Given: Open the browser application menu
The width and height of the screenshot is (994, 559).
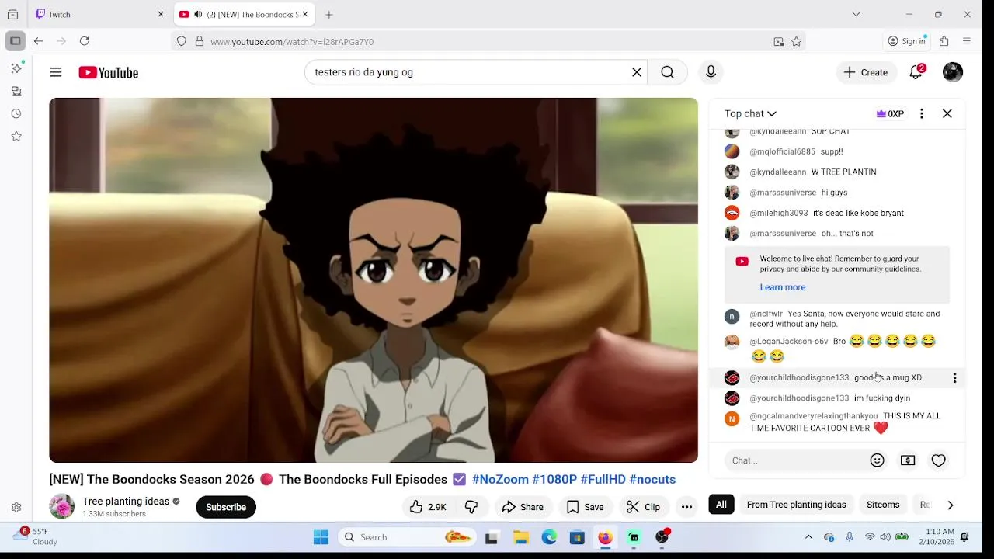Looking at the screenshot, I should click(967, 41).
